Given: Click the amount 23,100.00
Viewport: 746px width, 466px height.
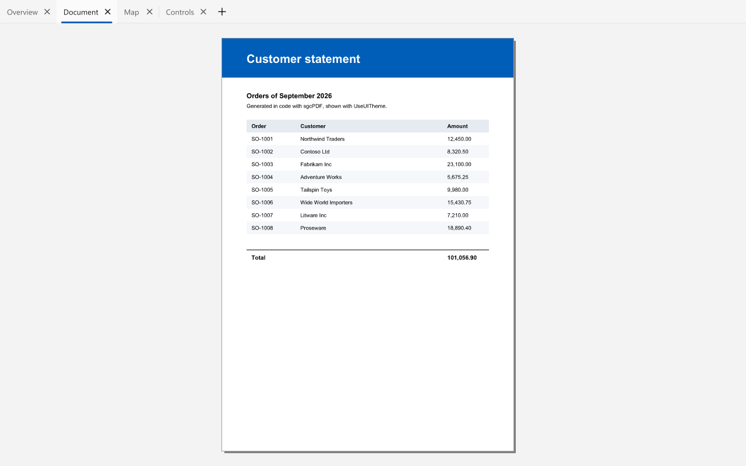Looking at the screenshot, I should 459,165.
